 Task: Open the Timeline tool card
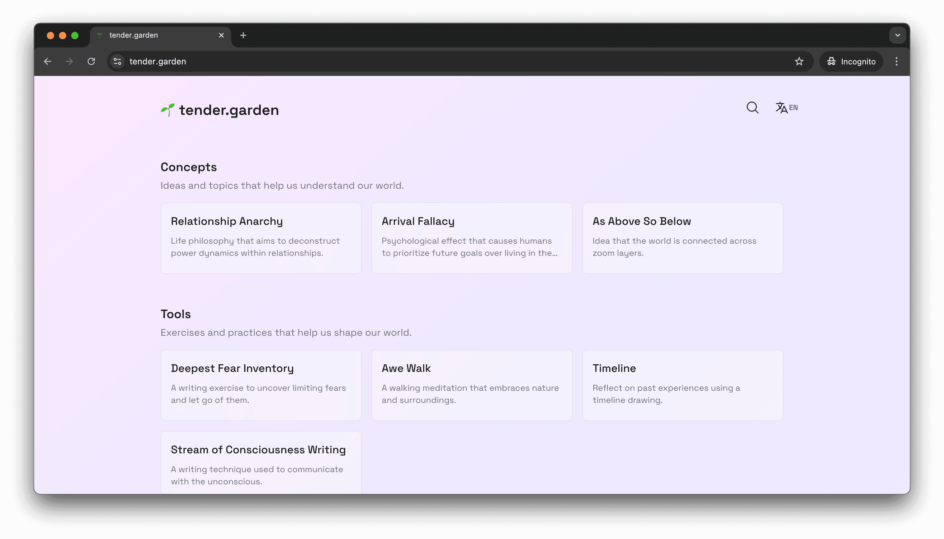682,385
